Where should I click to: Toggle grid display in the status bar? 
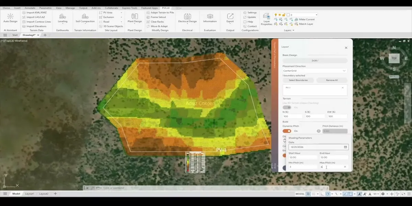click(x=308, y=194)
